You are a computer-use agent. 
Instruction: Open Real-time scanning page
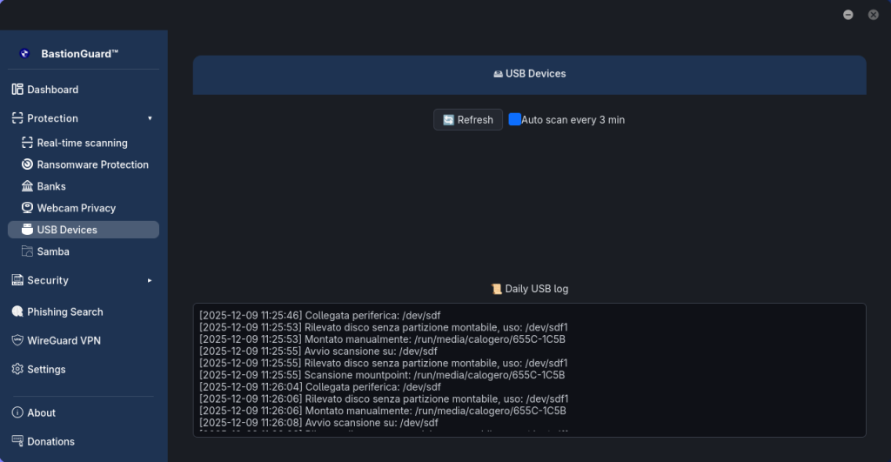coord(84,143)
